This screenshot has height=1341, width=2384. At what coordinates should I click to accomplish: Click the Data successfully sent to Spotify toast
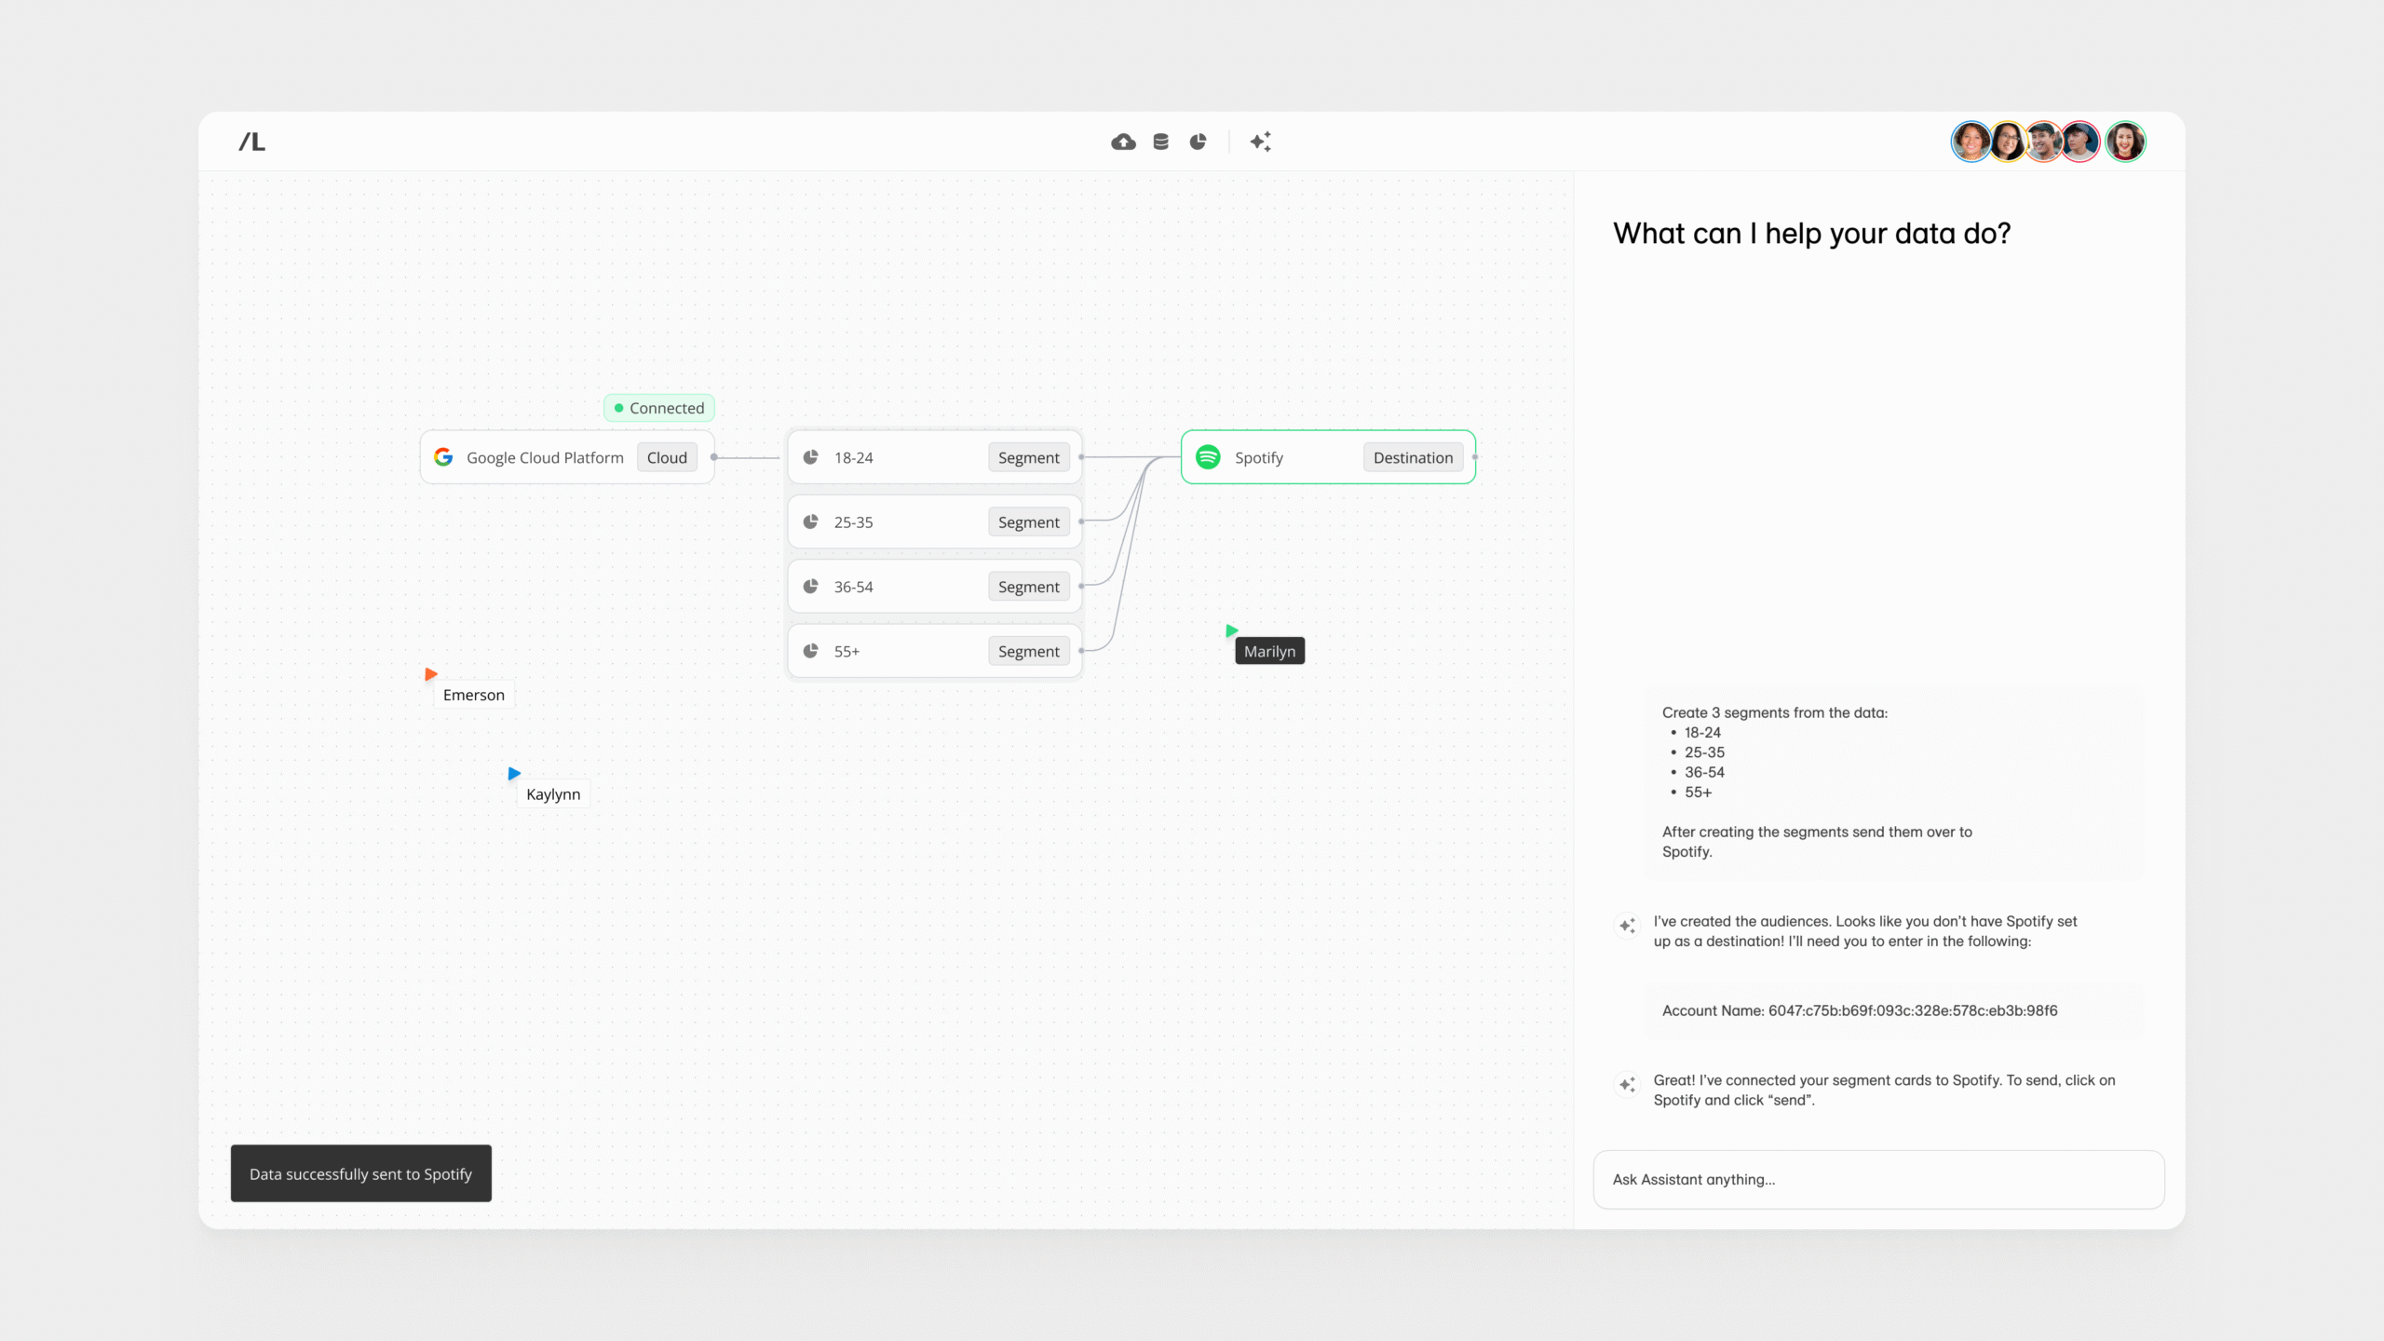click(x=361, y=1173)
